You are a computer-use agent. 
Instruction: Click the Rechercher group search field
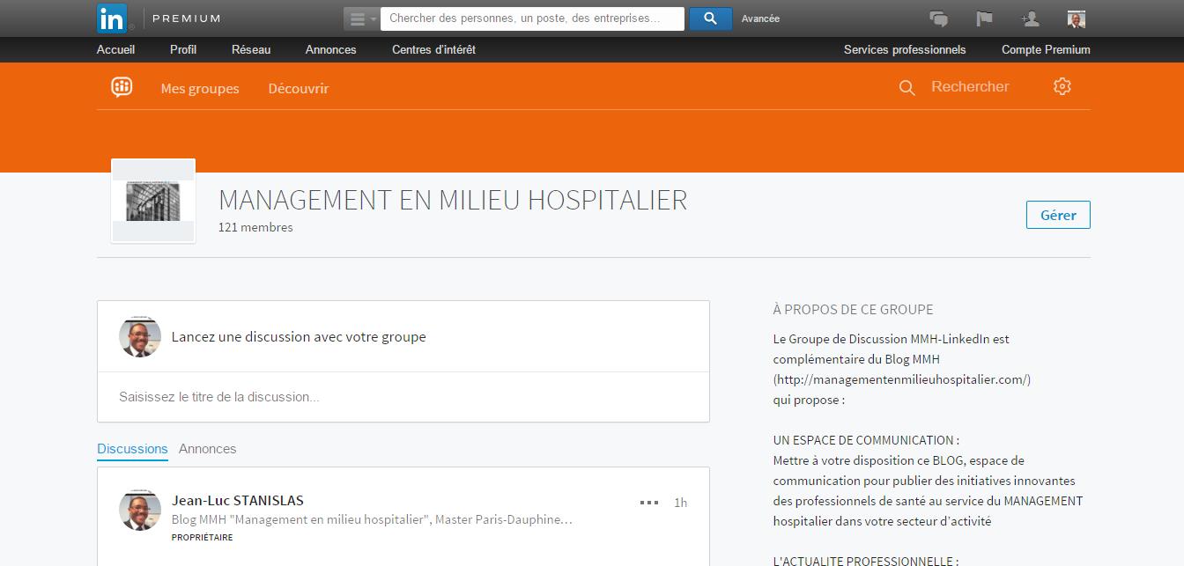coord(970,87)
